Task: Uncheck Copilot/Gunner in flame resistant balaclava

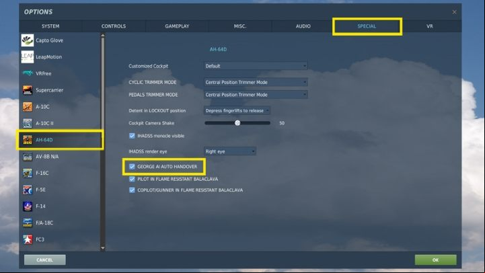Action: point(132,190)
